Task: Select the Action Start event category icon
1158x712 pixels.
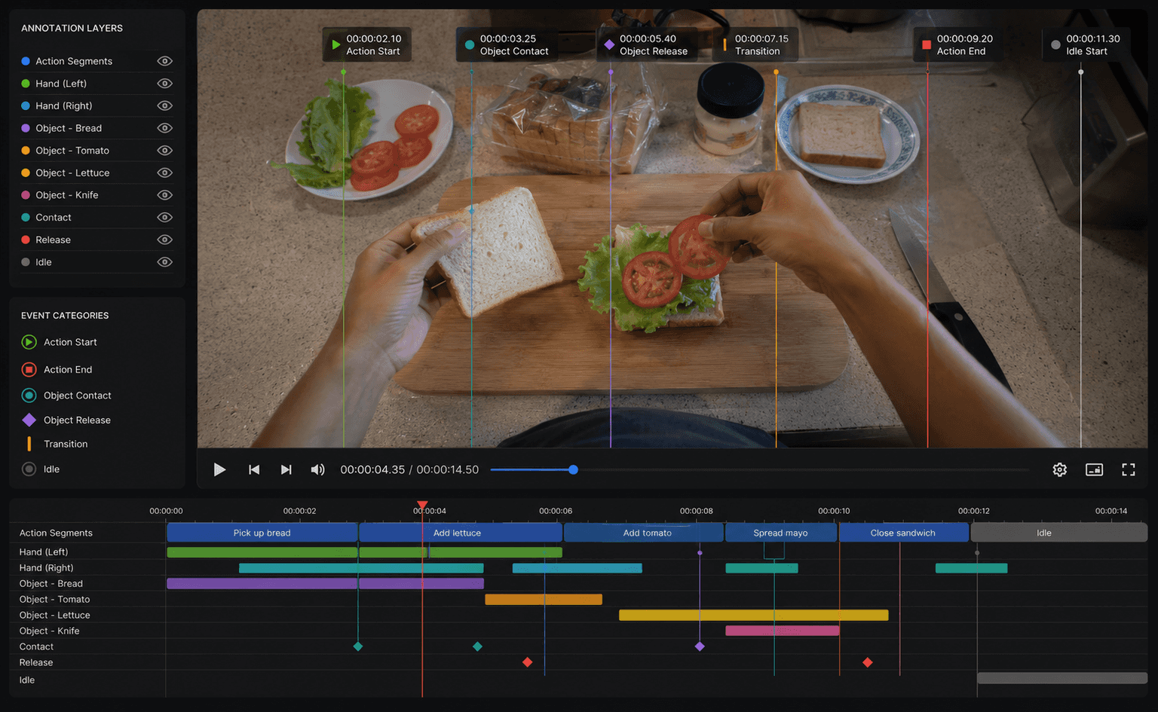Action: (29, 342)
